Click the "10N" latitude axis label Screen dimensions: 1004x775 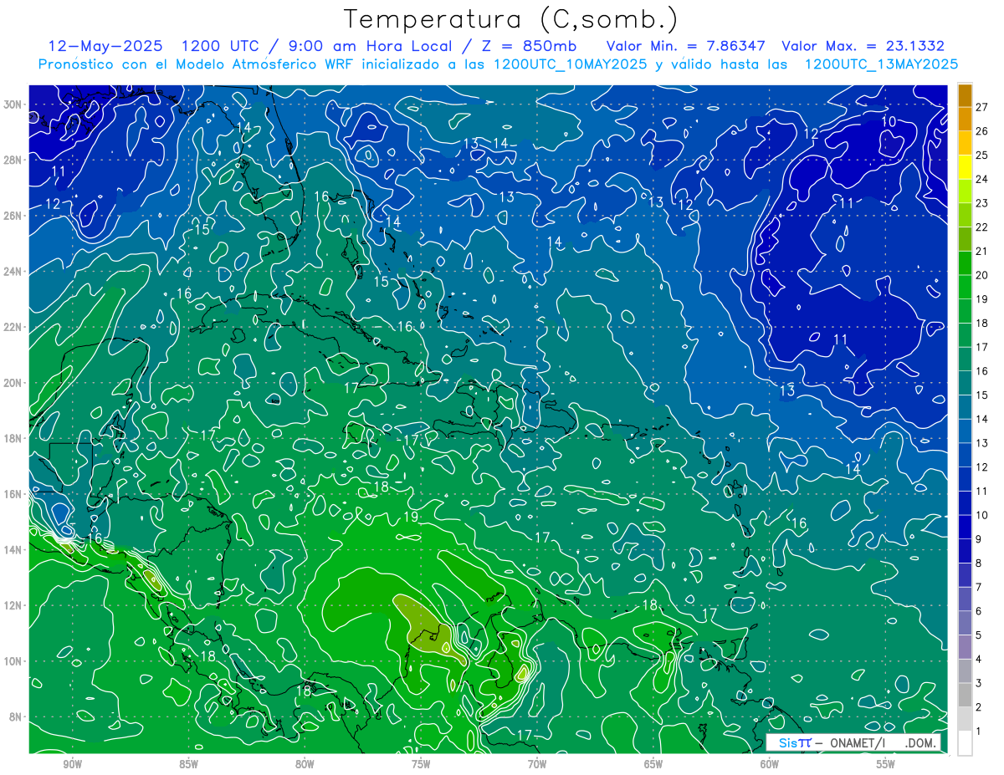coord(13,661)
